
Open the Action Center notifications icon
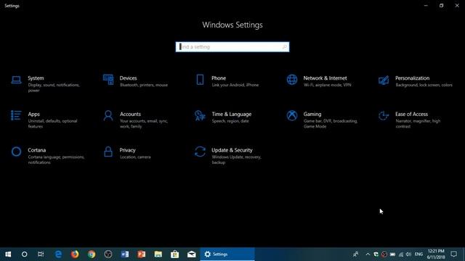[453, 254]
